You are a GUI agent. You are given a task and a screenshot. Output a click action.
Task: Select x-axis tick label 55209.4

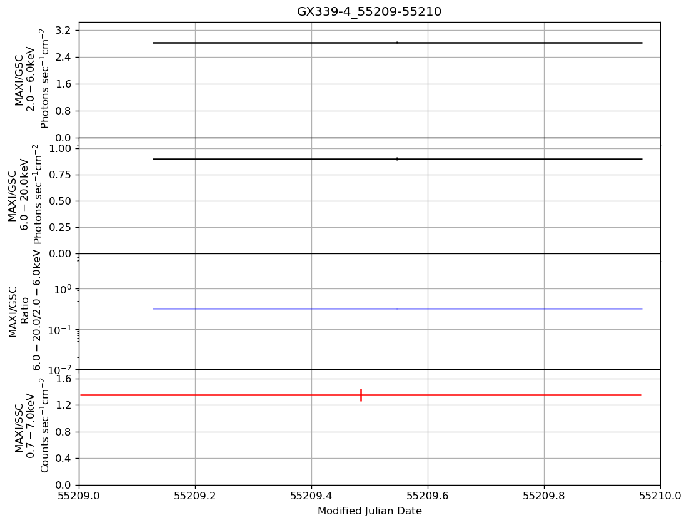point(311,496)
